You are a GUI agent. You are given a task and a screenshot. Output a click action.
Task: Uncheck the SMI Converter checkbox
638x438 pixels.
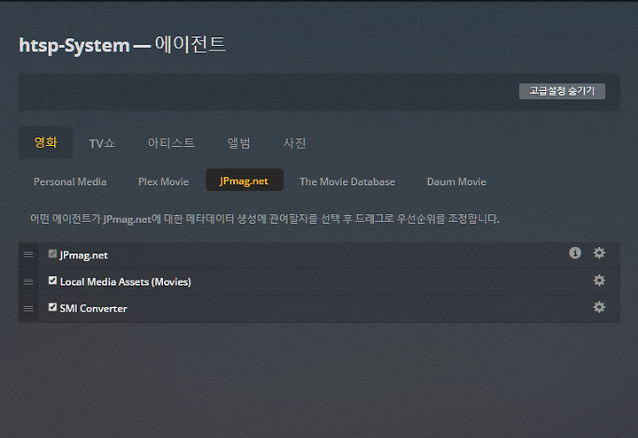tap(52, 307)
